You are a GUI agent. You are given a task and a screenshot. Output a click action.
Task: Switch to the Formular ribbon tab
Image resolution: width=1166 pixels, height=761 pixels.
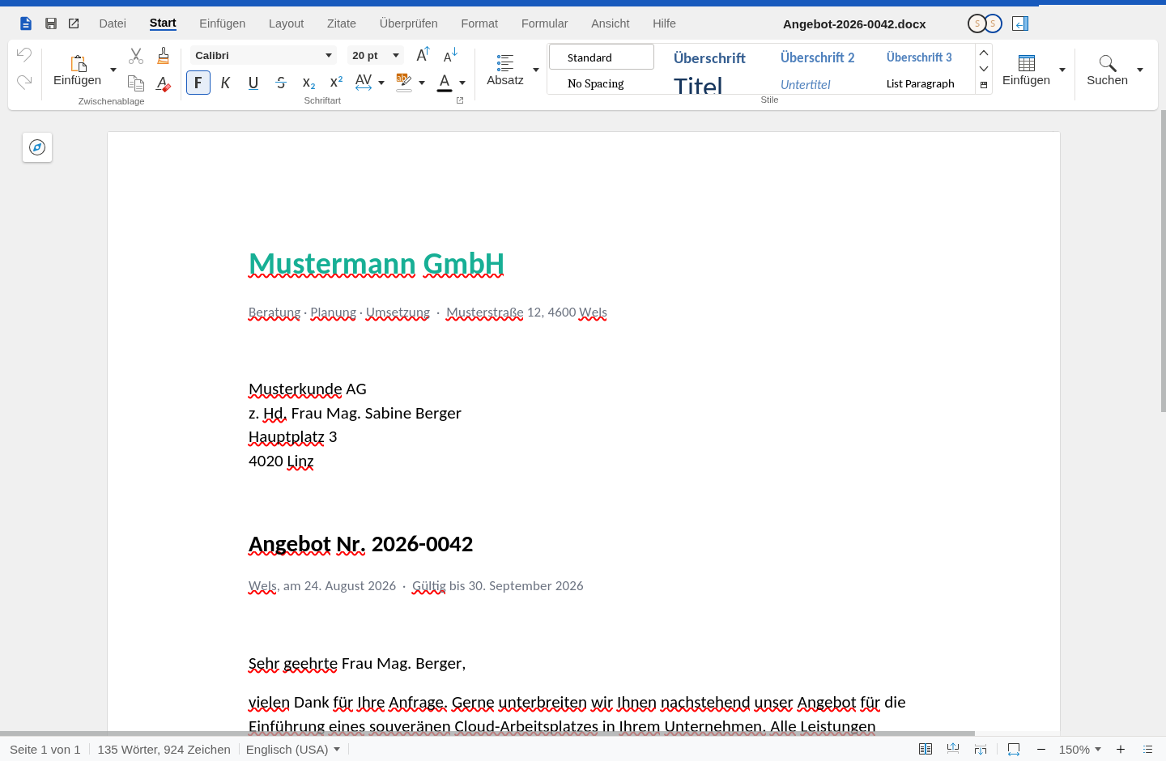[545, 23]
